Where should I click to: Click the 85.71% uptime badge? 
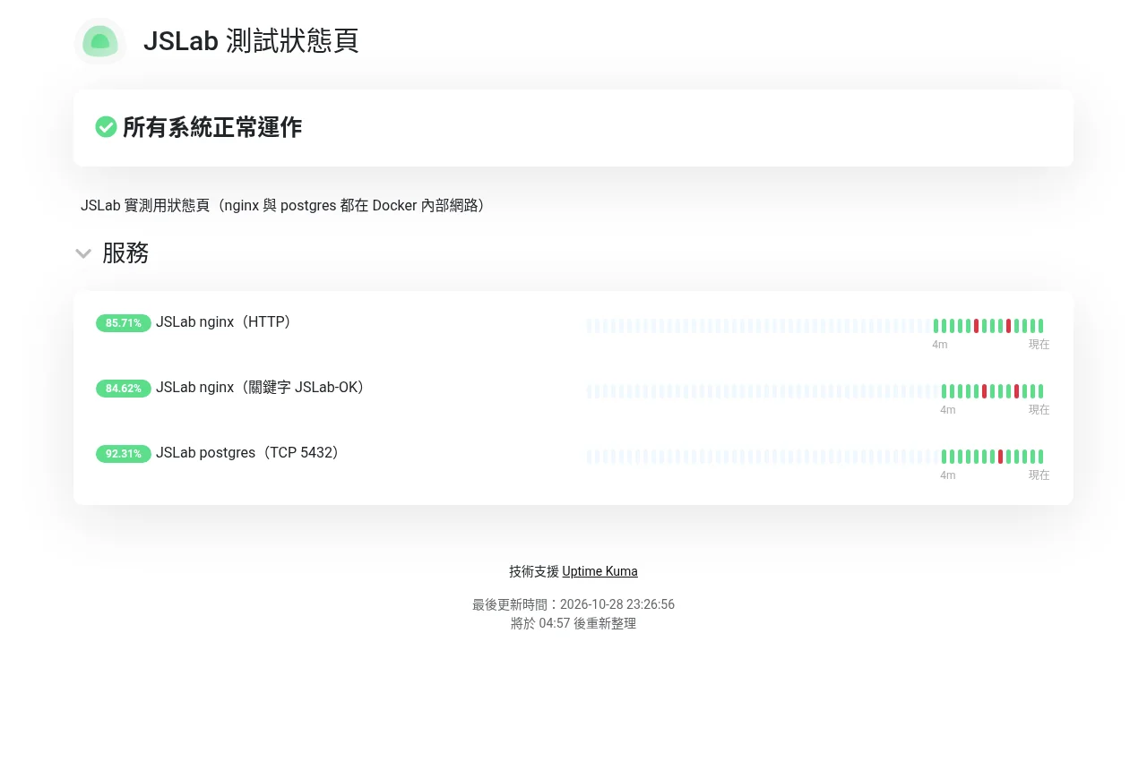point(124,323)
